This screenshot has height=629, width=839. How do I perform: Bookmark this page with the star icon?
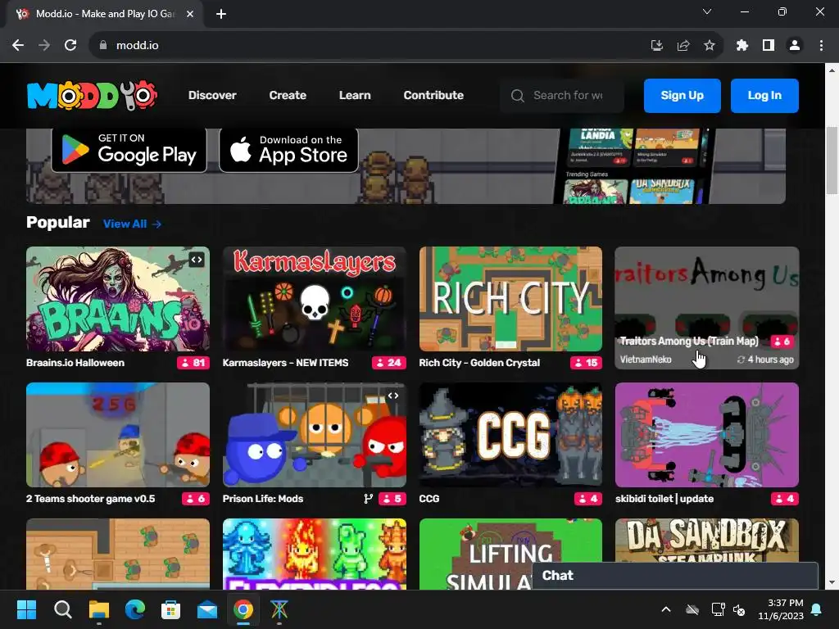click(710, 46)
